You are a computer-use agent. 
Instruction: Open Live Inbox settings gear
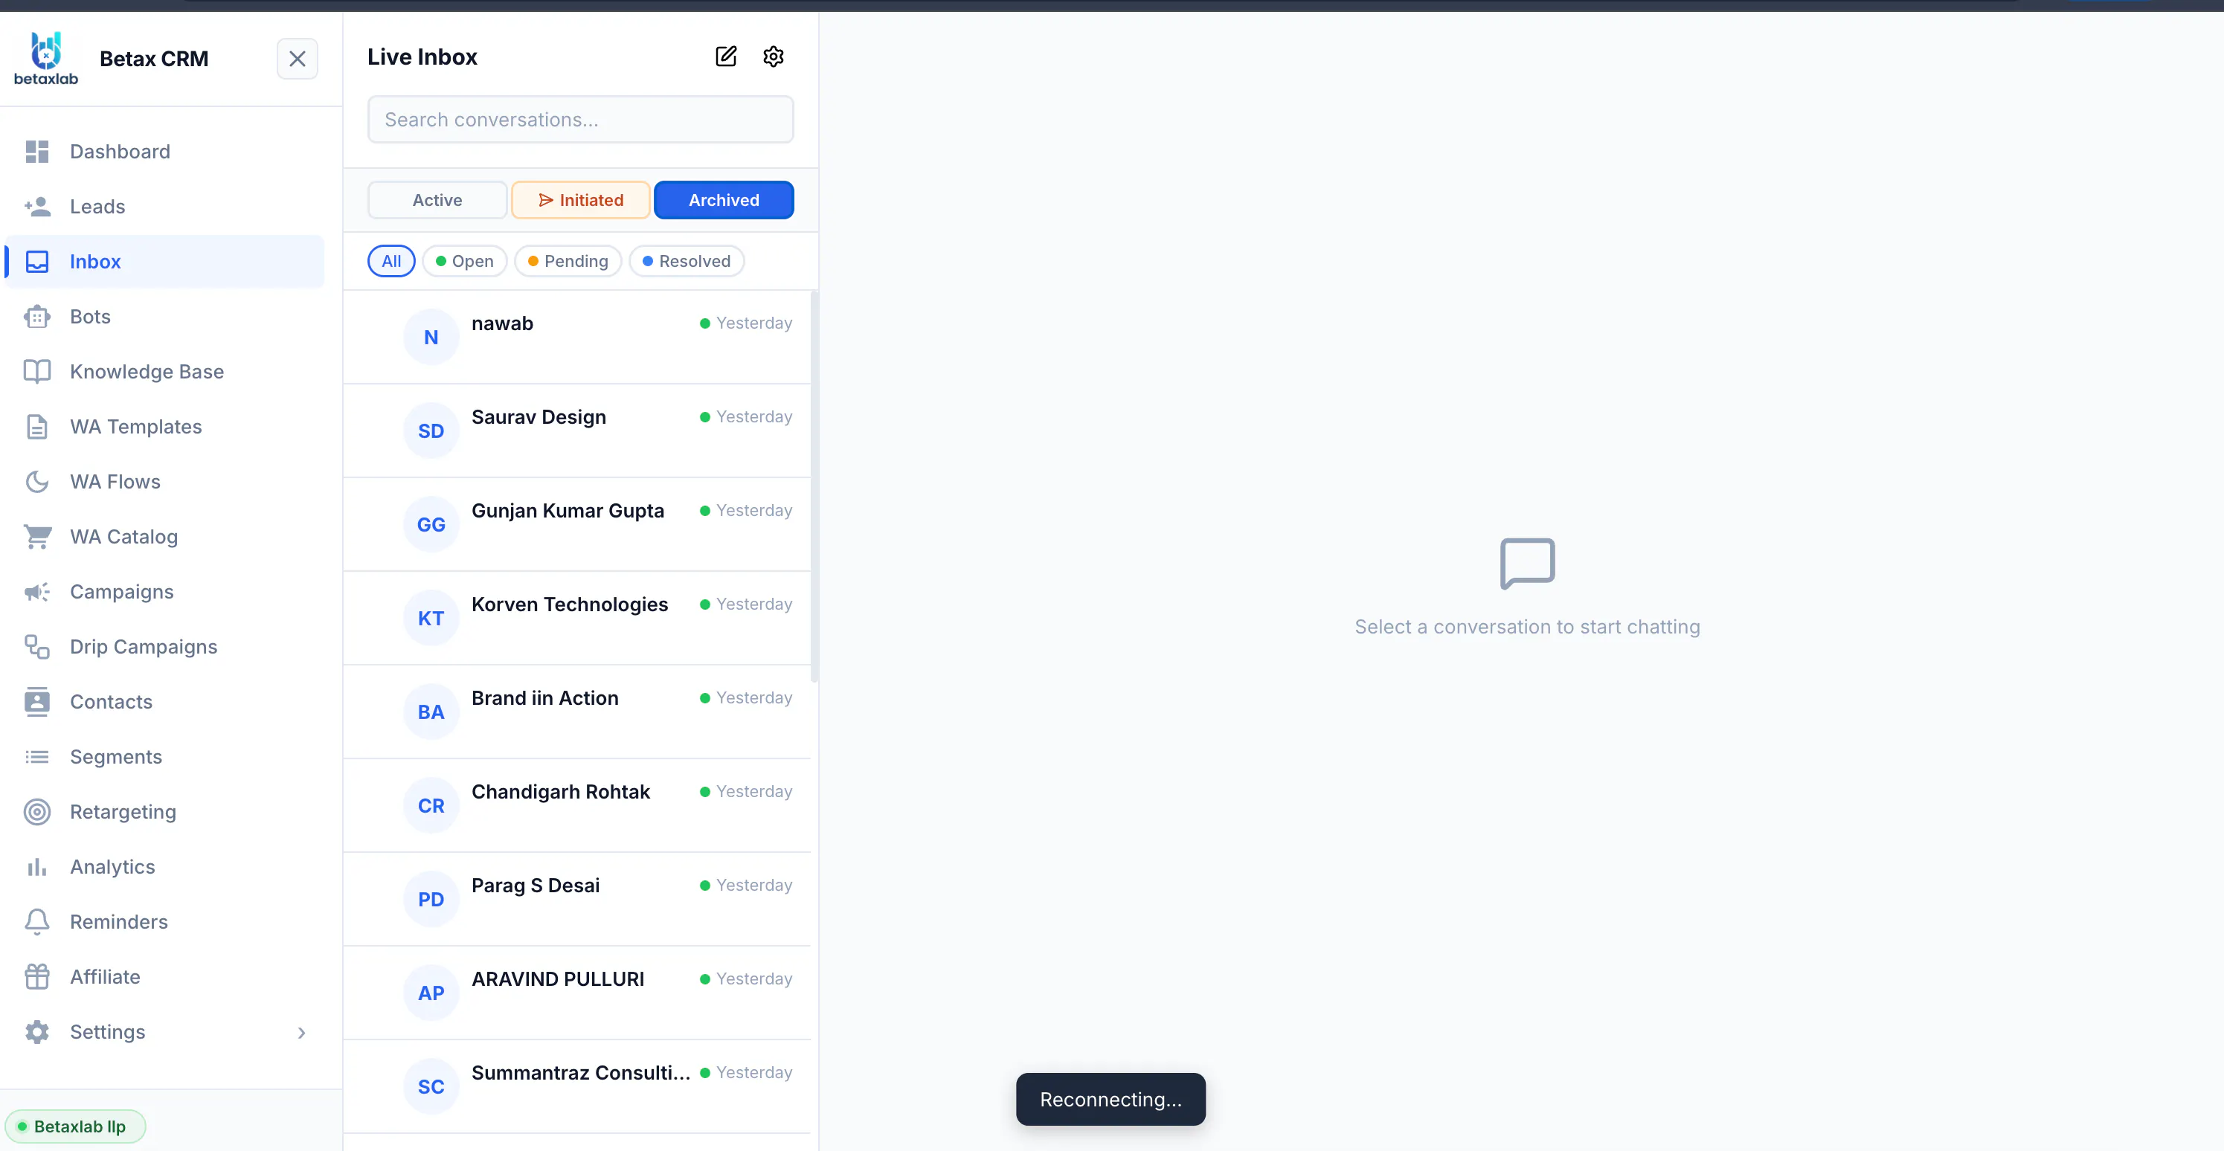click(774, 57)
